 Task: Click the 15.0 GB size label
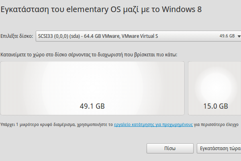(216, 106)
